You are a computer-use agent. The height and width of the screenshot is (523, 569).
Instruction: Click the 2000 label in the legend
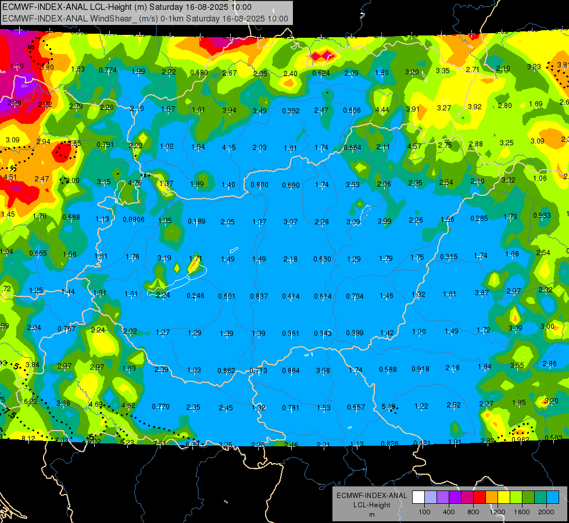tap(546, 512)
